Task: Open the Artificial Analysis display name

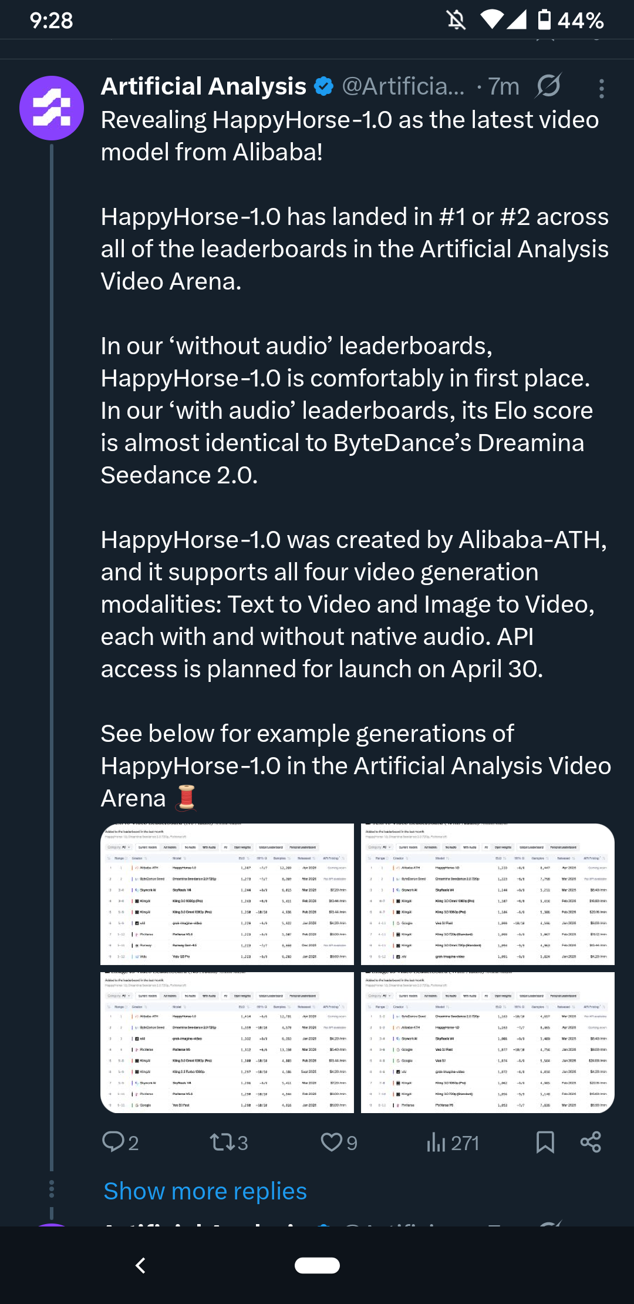Action: [x=204, y=87]
